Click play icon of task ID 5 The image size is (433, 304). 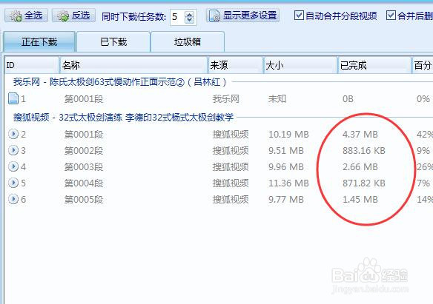13,183
